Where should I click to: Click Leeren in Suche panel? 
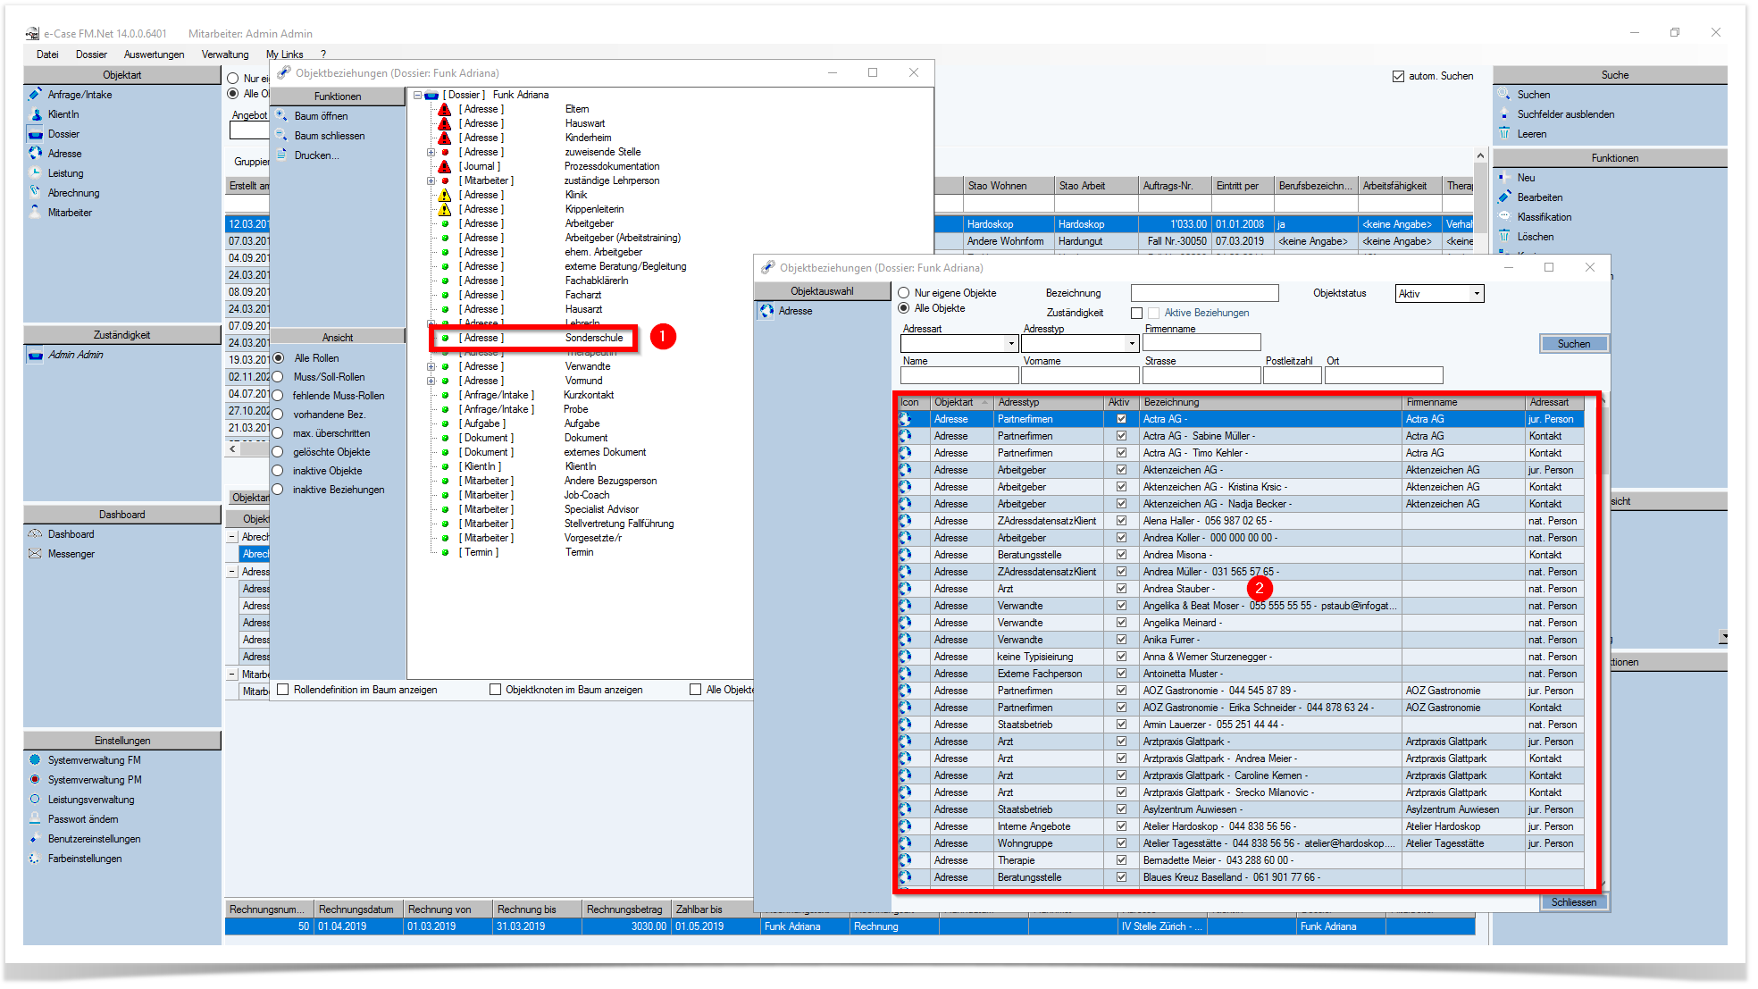point(1531,134)
